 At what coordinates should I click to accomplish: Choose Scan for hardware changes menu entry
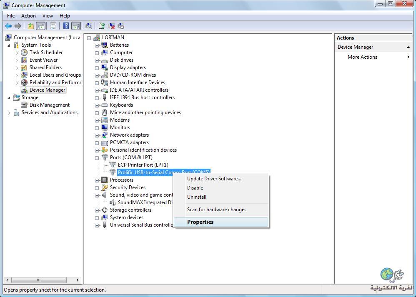pyautogui.click(x=221, y=210)
